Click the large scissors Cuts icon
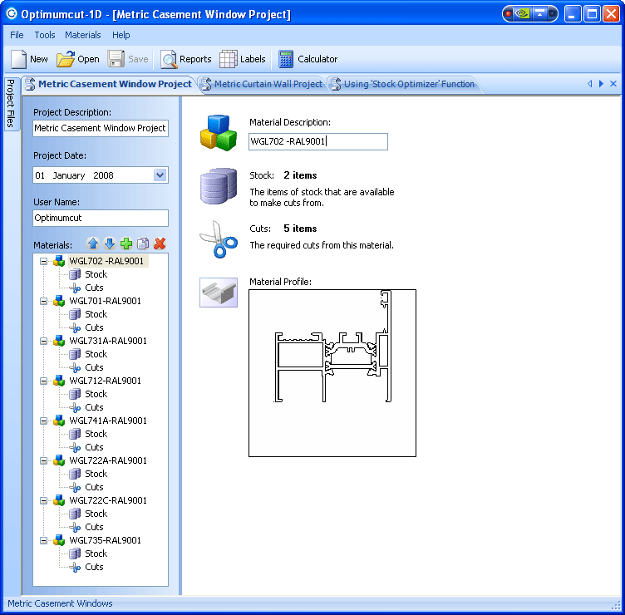The image size is (625, 615). pyautogui.click(x=219, y=239)
